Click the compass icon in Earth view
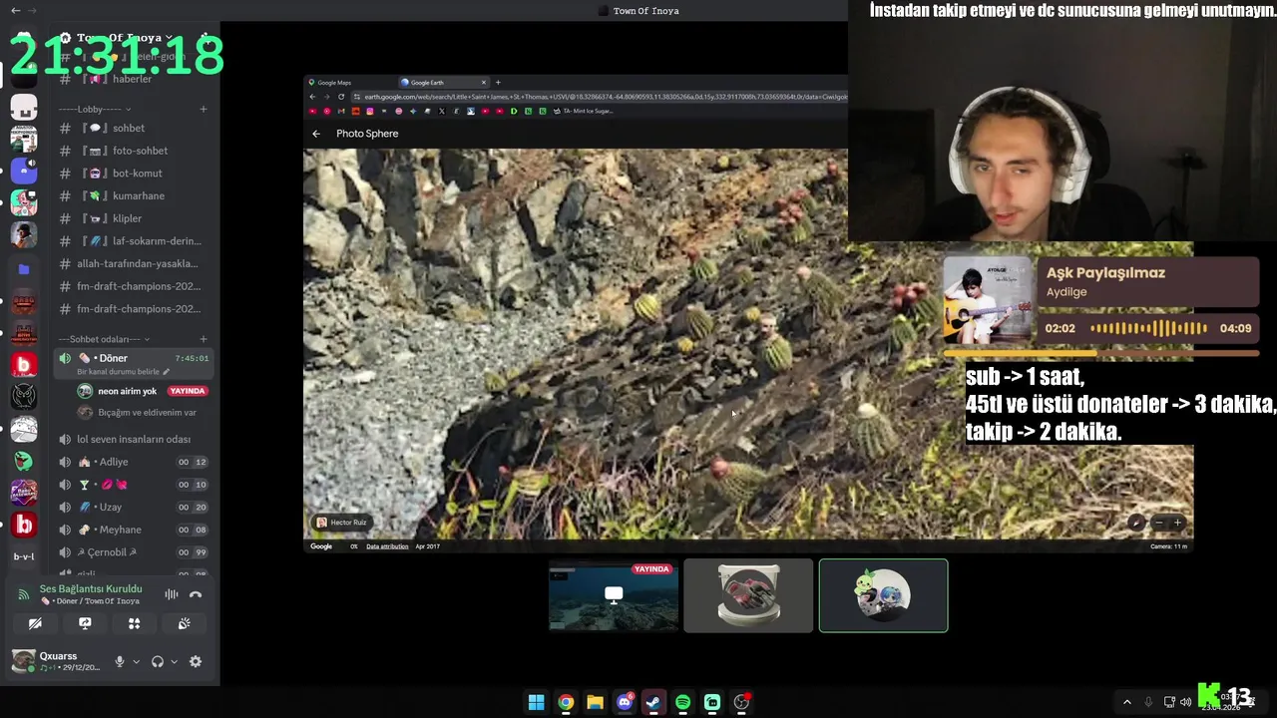The width and height of the screenshot is (1277, 718). tap(1136, 523)
